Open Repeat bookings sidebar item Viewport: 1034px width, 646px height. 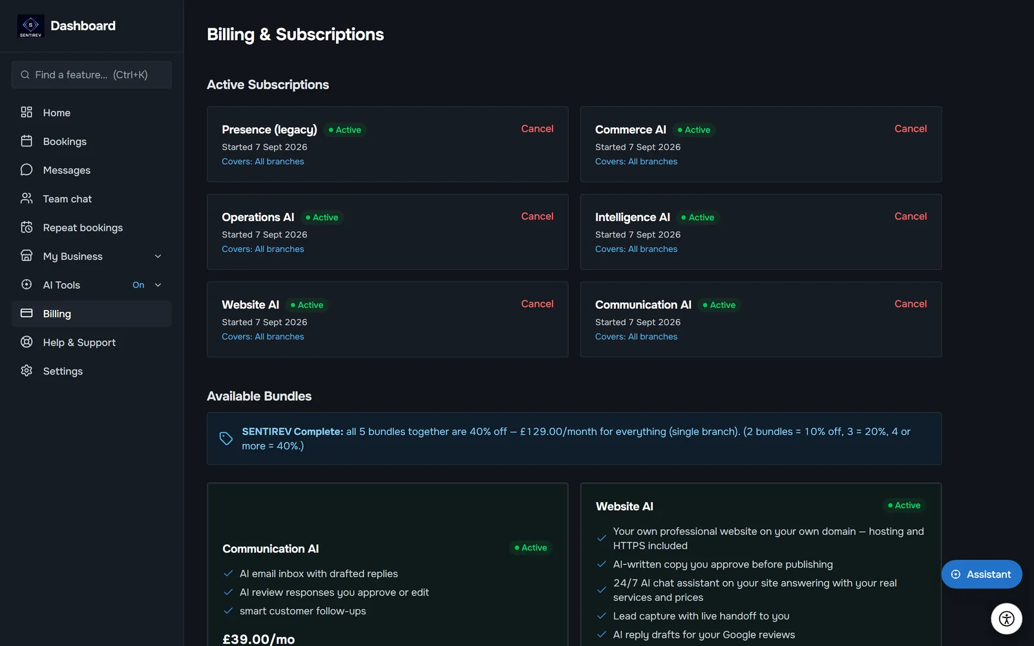coord(92,227)
